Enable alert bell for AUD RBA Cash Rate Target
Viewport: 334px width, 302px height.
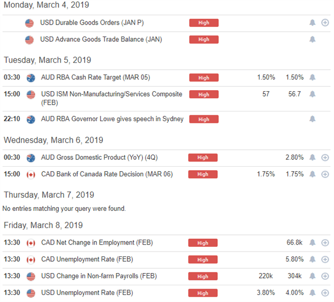click(312, 77)
